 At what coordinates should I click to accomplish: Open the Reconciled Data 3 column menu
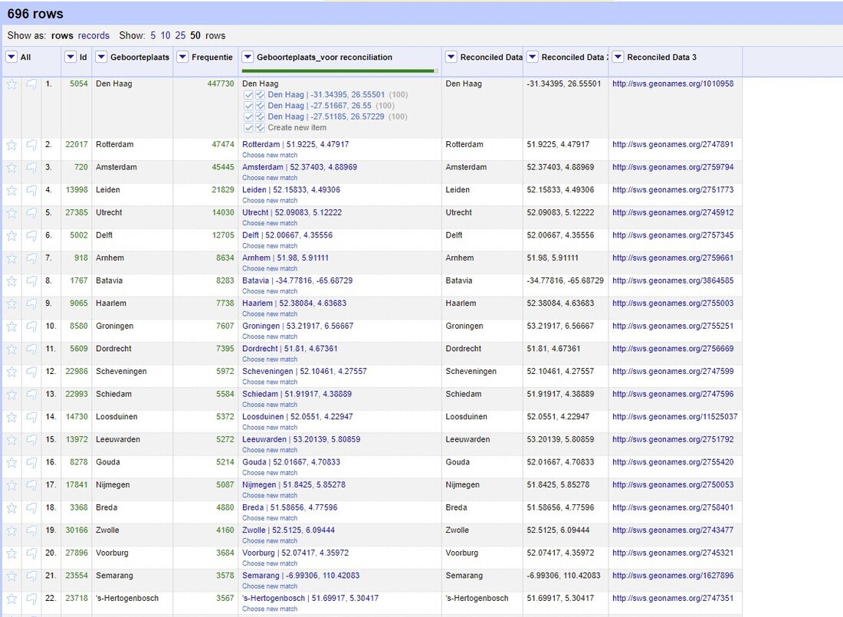[618, 57]
